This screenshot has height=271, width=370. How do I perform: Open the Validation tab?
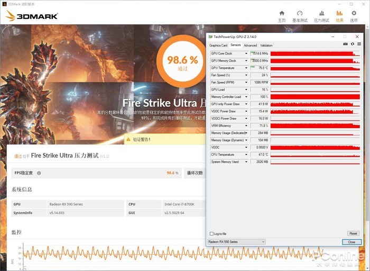point(266,46)
